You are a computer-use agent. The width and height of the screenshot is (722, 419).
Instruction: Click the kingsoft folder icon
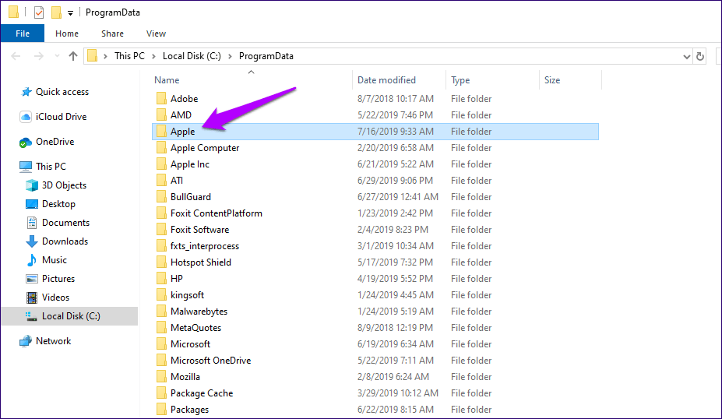161,295
